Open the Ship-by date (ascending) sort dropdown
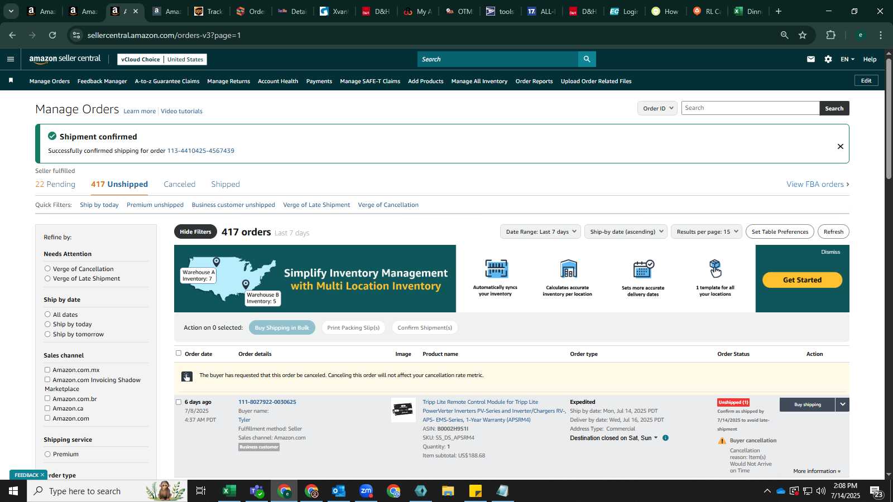 [626, 231]
